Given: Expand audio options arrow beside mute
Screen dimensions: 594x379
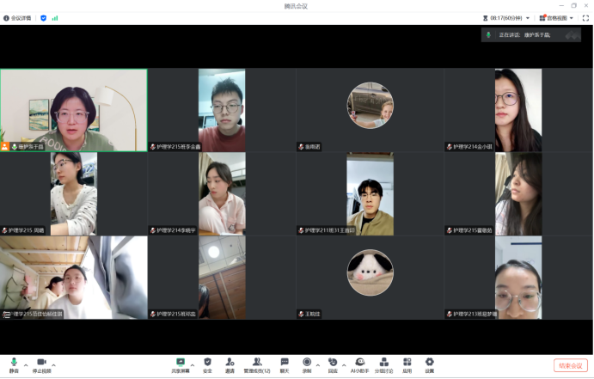Looking at the screenshot, I should coord(26,363).
